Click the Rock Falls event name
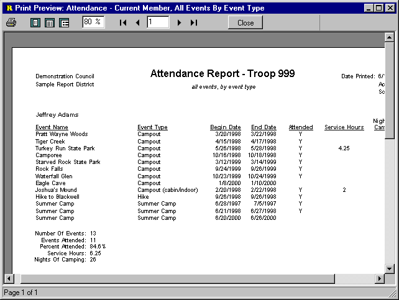This screenshot has width=399, height=300. [x=49, y=169]
